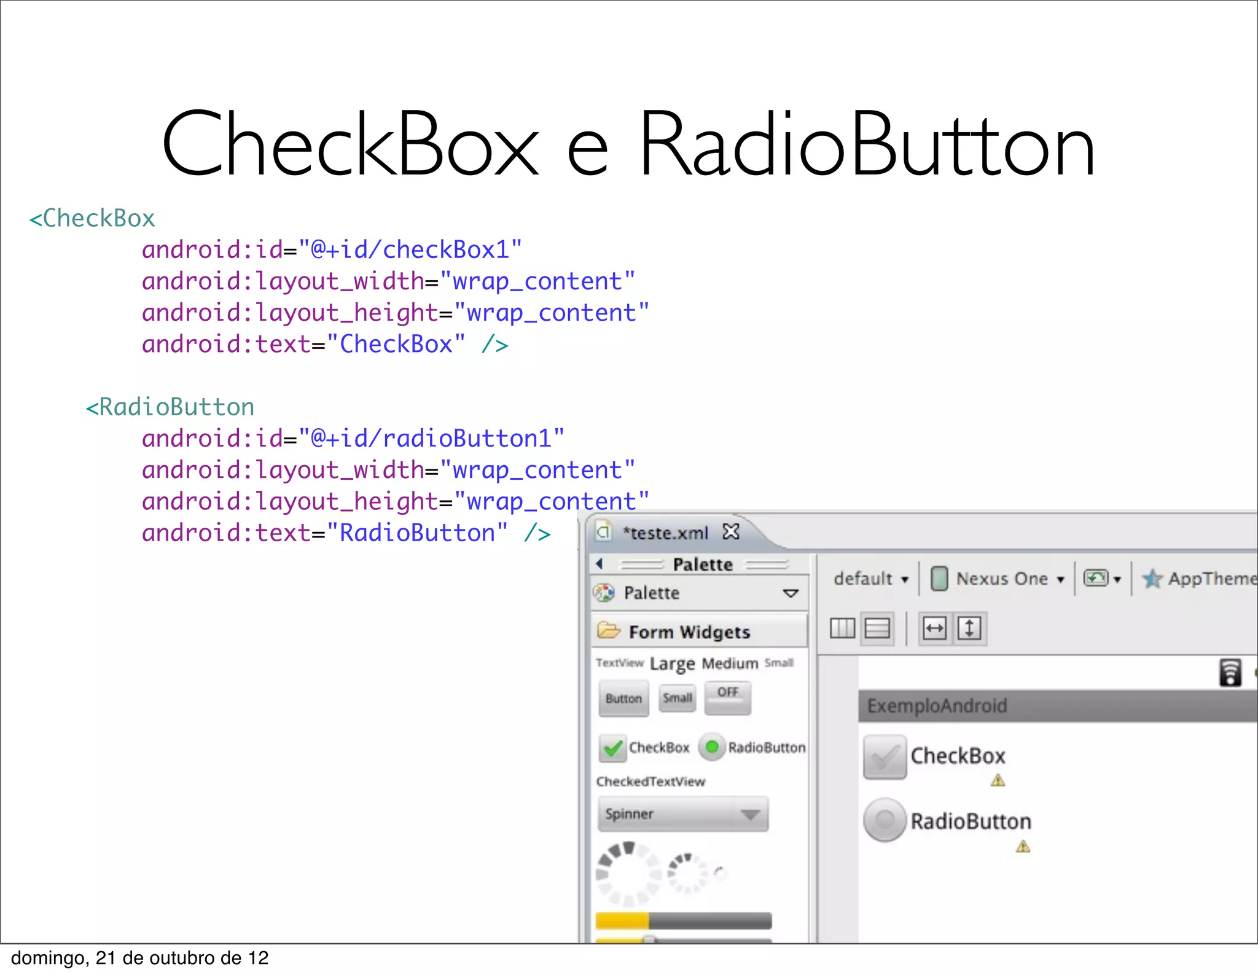Click the warning icon under RadioButton
This screenshot has height=975, width=1258.
point(1023,847)
